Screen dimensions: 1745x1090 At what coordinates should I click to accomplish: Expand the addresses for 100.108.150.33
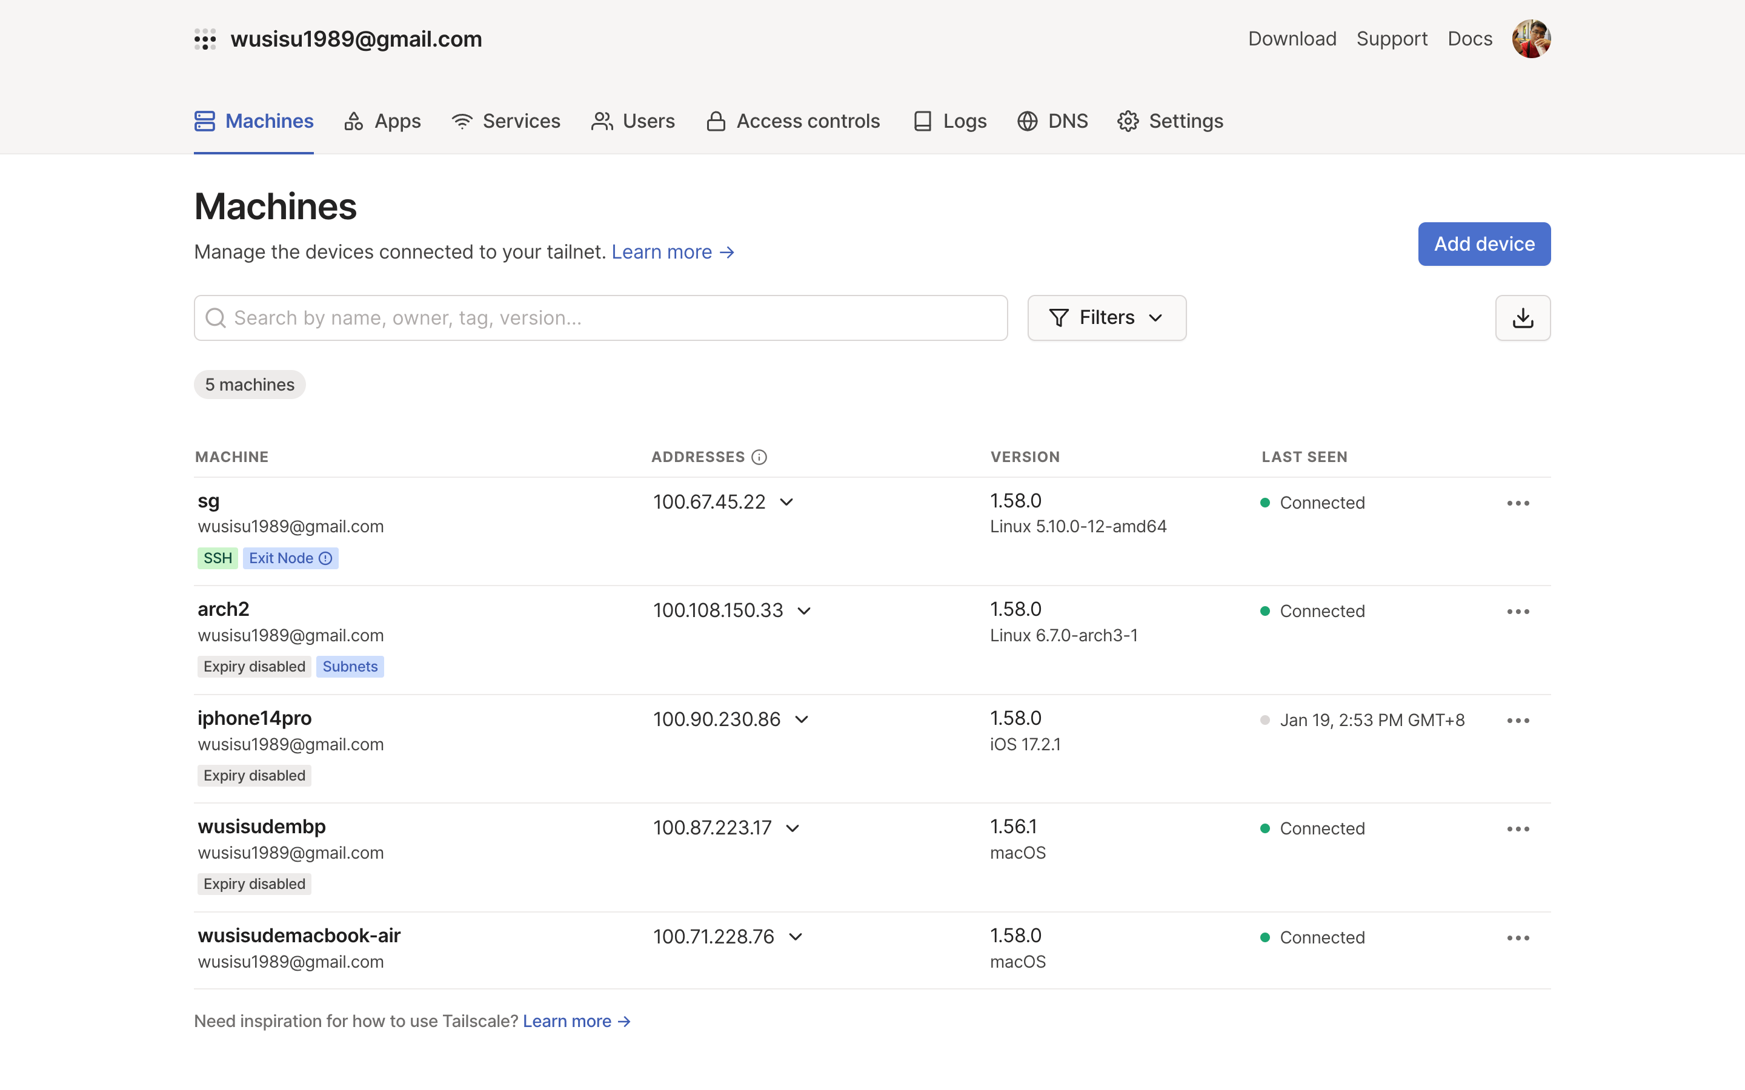pyautogui.click(x=804, y=612)
